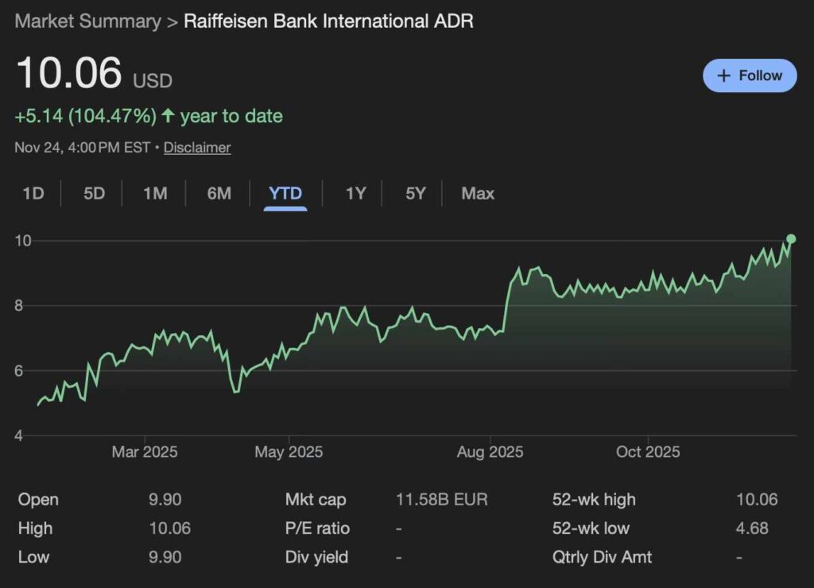The height and width of the screenshot is (588, 814).
Task: Click the plus icon in Follow
Action: [723, 75]
